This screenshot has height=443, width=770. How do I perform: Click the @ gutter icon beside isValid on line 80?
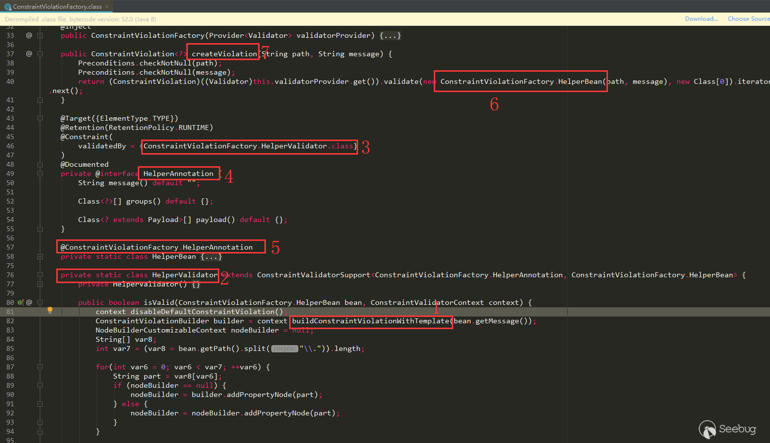pyautogui.click(x=29, y=302)
